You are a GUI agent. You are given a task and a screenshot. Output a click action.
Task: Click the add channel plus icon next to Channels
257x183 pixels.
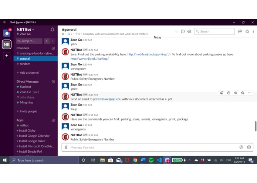[53, 48]
